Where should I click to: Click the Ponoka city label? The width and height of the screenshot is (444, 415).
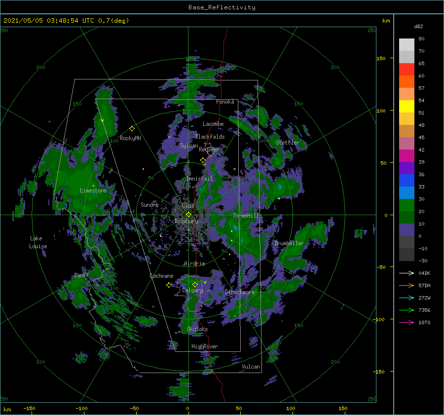[225, 102]
